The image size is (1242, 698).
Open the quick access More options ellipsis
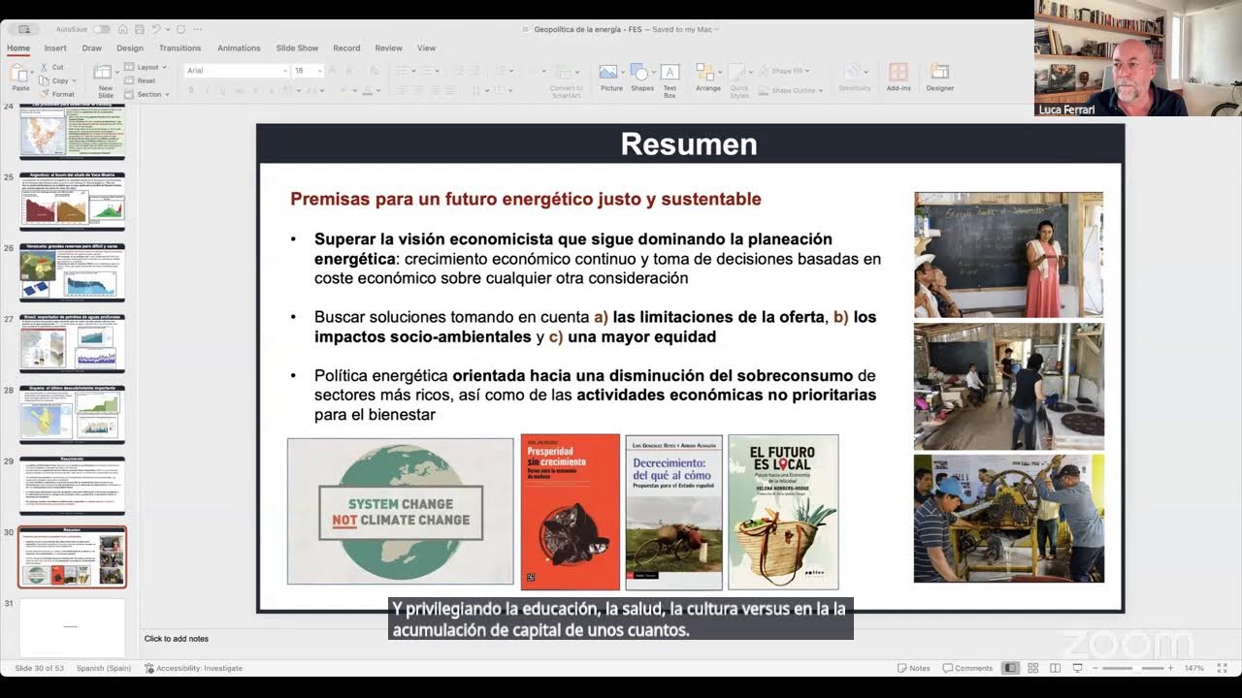point(199,29)
